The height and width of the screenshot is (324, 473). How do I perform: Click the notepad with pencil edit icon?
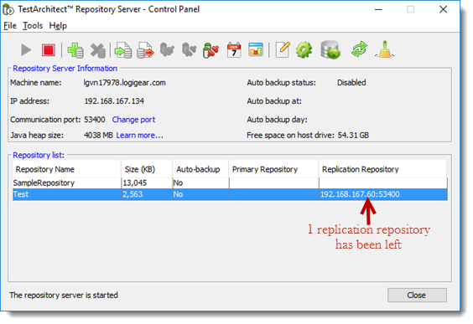(283, 50)
